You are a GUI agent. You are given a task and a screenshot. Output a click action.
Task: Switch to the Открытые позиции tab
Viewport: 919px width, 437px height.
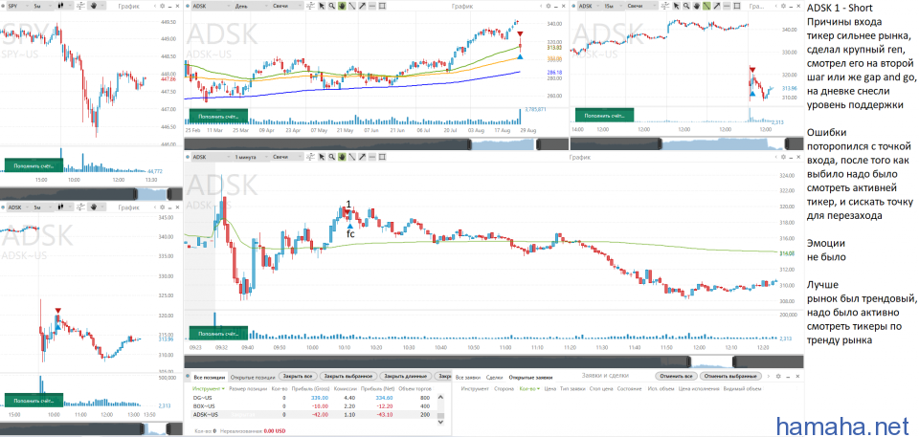coord(253,378)
